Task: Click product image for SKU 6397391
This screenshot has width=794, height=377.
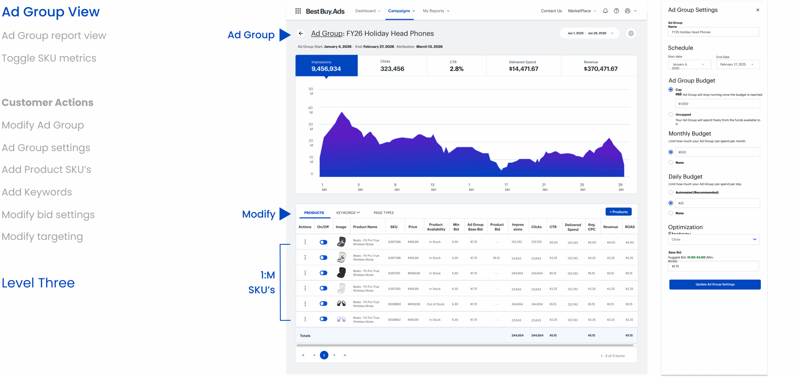Action: tap(341, 273)
